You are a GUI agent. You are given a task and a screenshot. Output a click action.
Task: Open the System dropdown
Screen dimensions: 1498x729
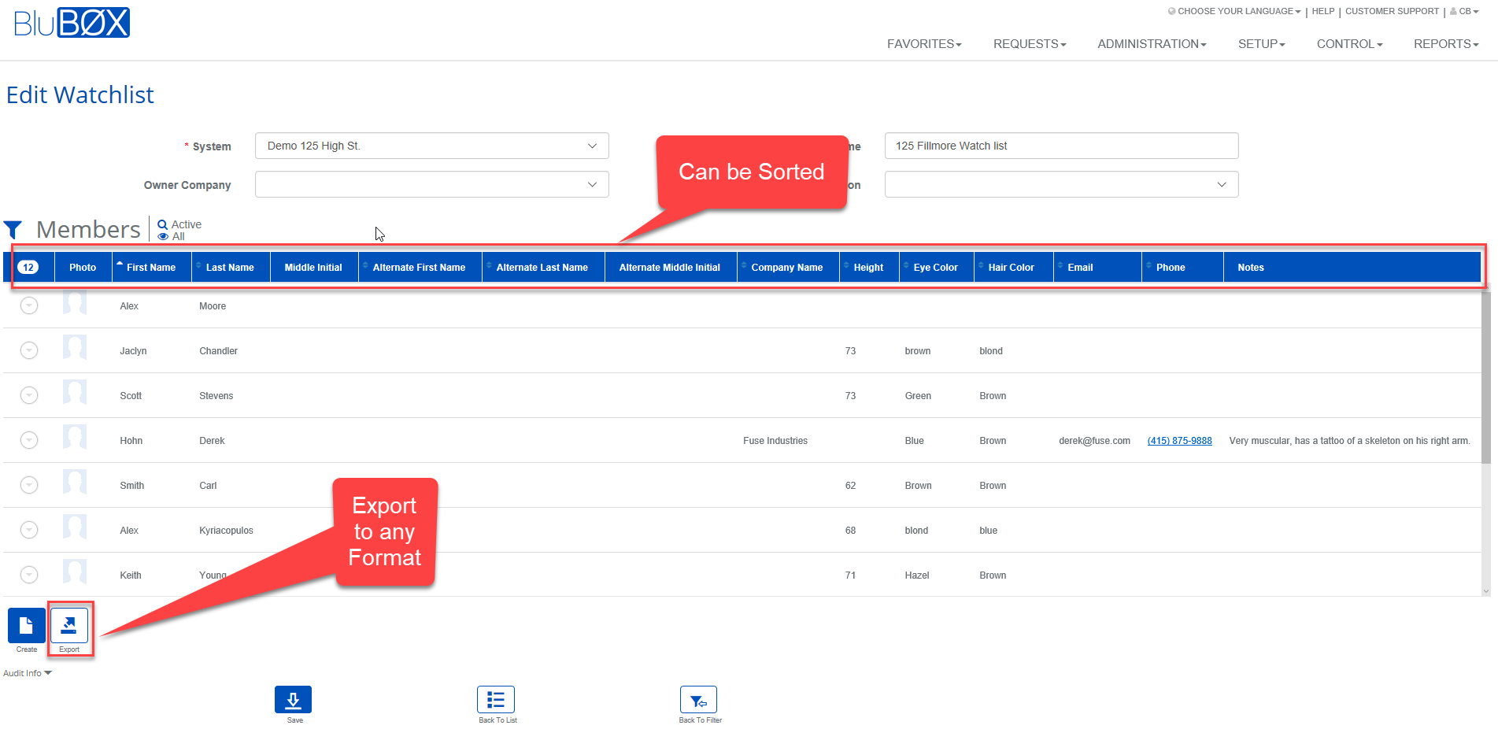tap(431, 146)
